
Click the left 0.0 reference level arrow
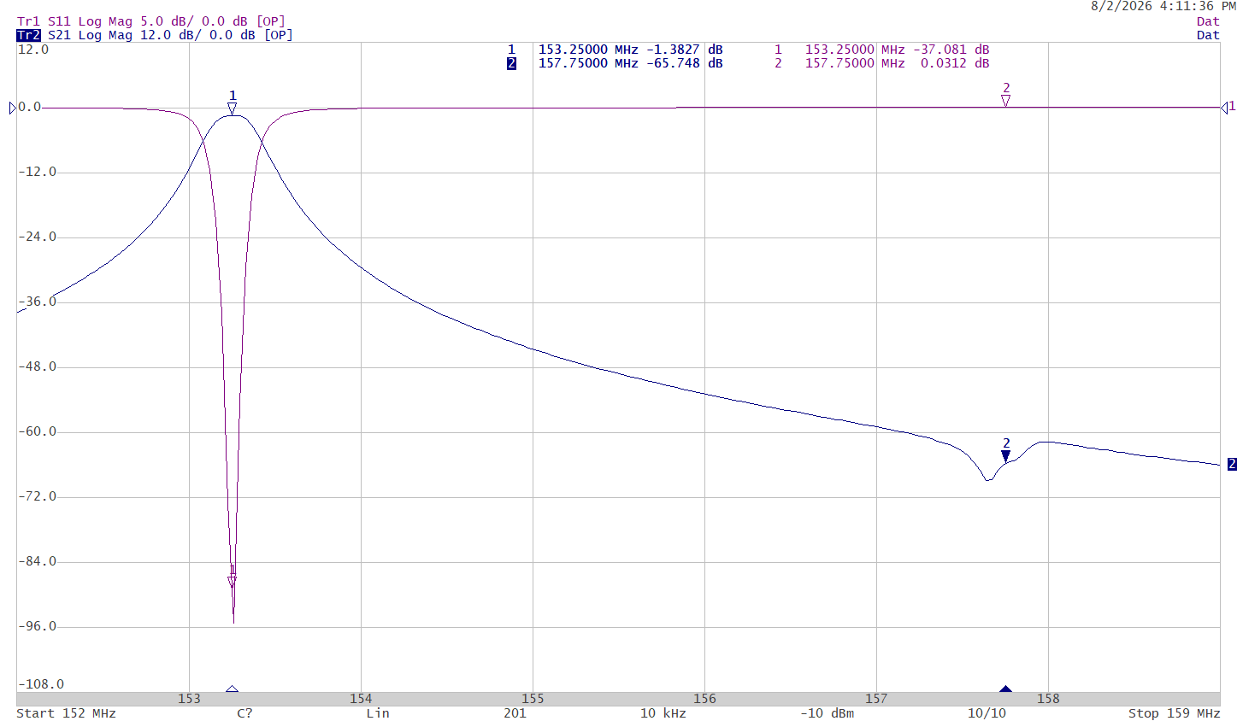click(13, 108)
